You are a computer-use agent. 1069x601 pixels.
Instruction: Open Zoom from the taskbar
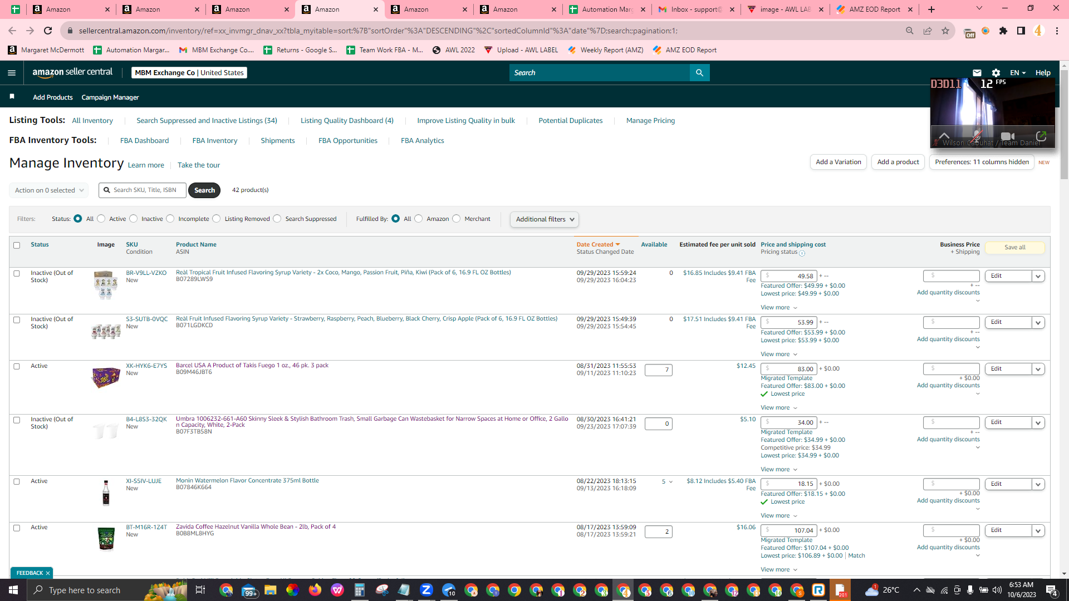426,590
